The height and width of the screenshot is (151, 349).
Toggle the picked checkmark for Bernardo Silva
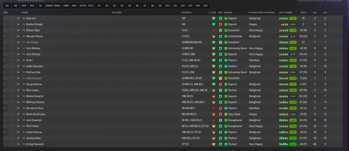point(5,108)
